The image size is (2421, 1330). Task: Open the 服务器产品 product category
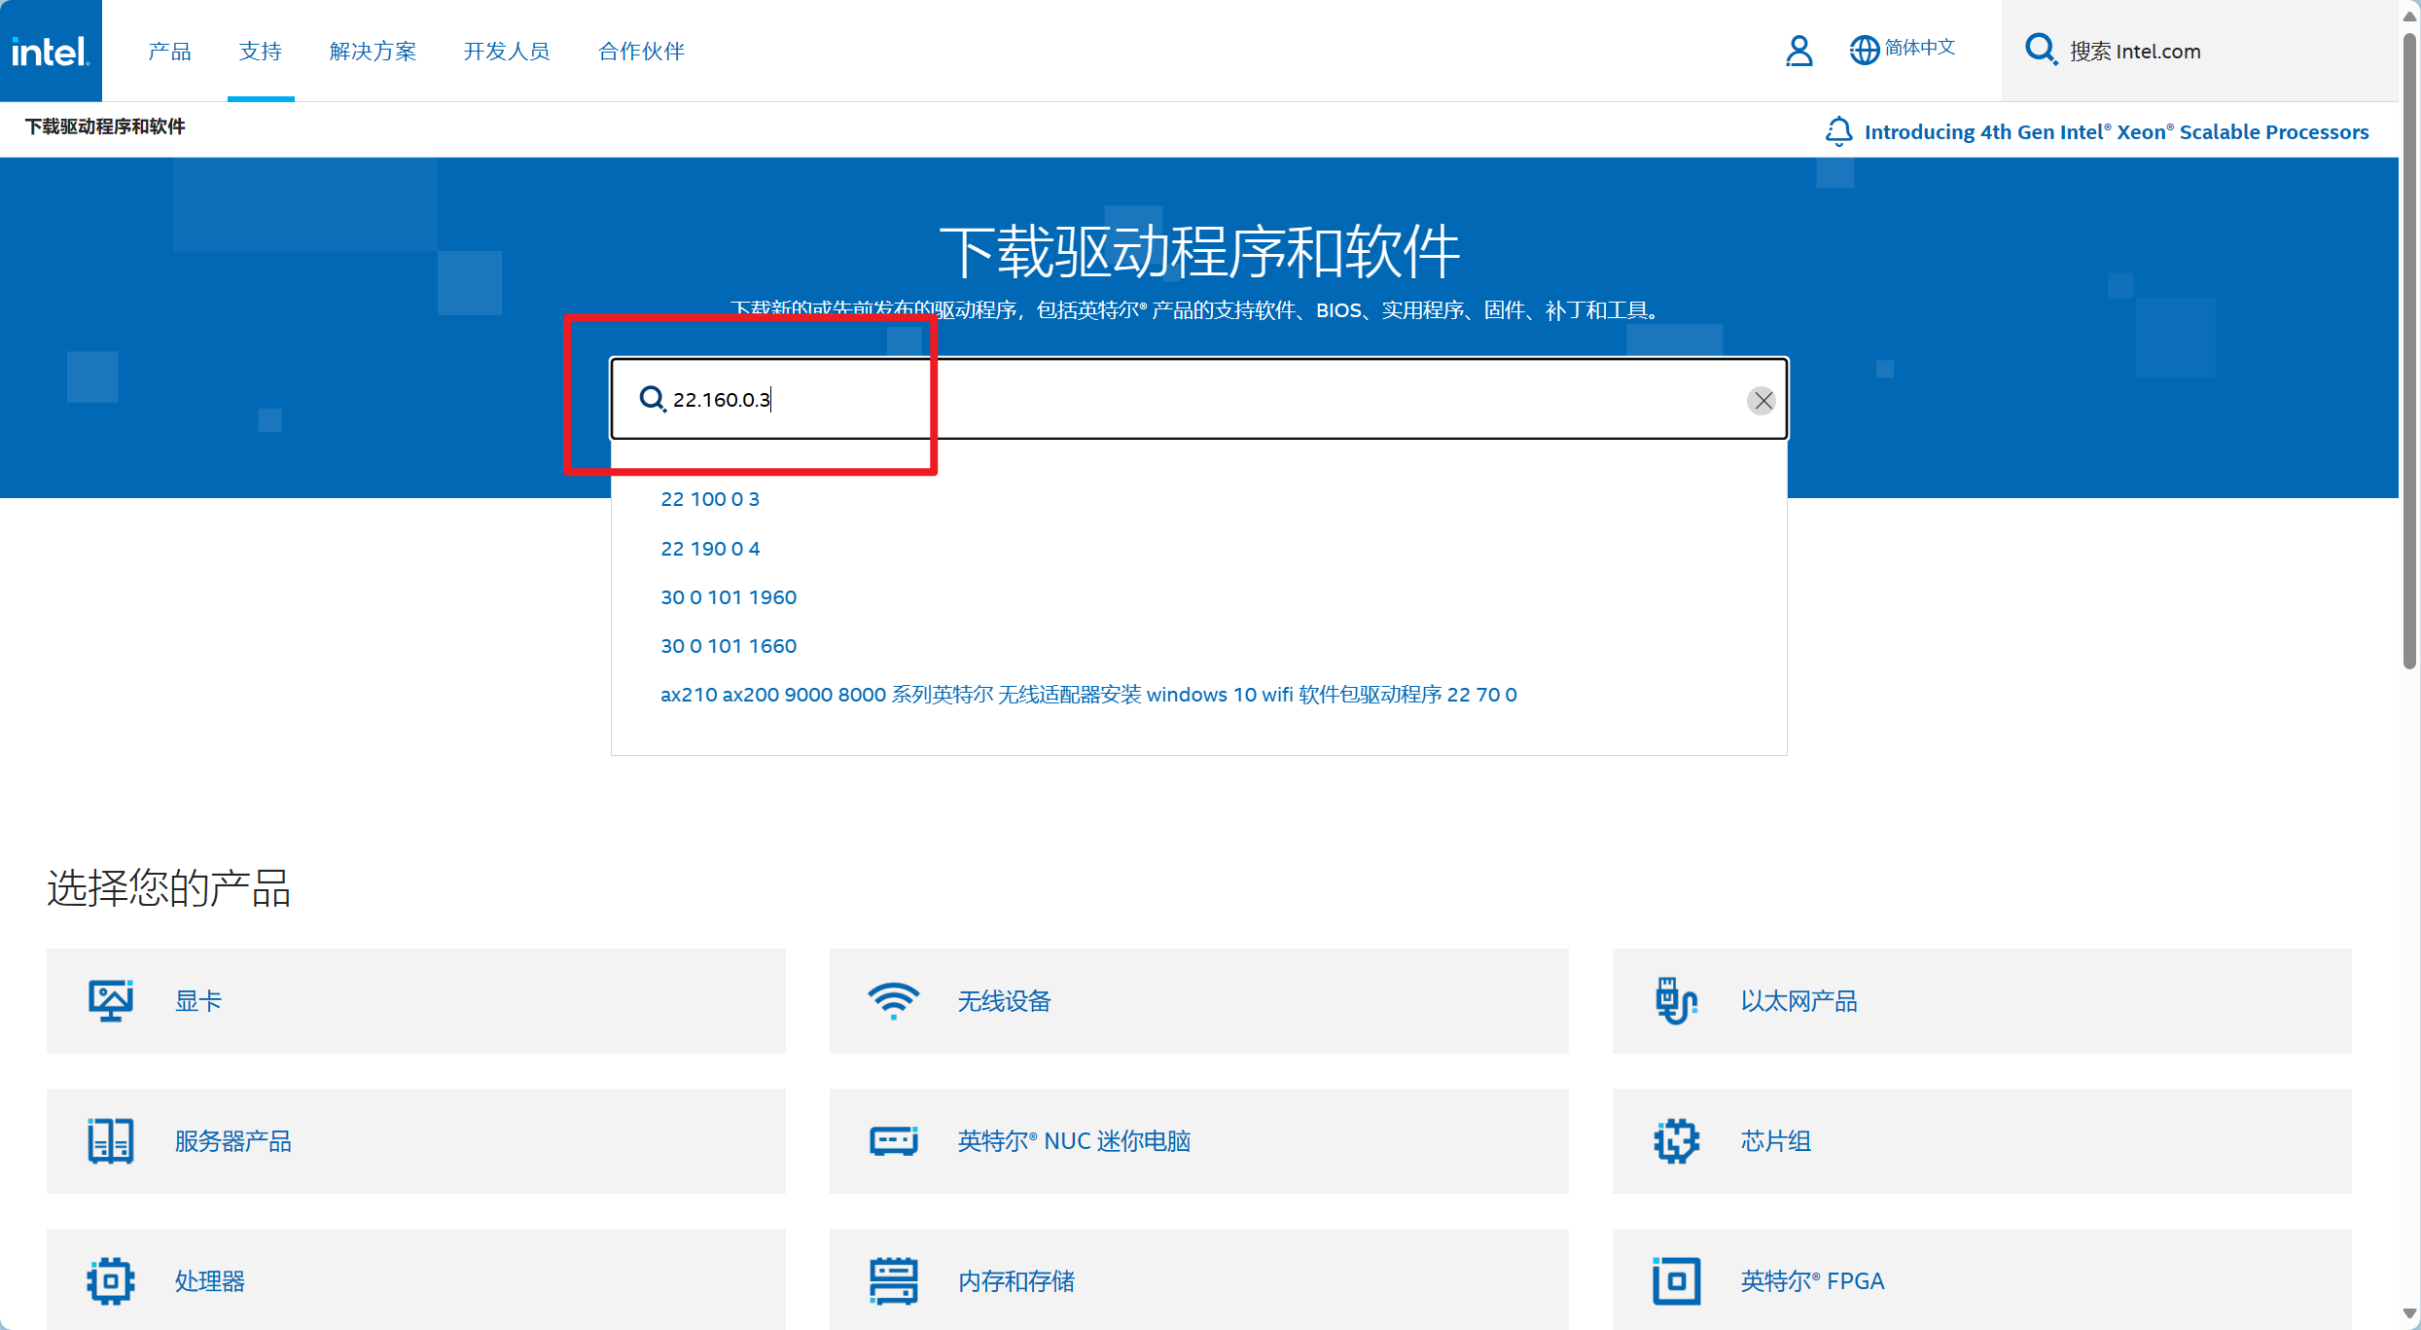[x=233, y=1140]
